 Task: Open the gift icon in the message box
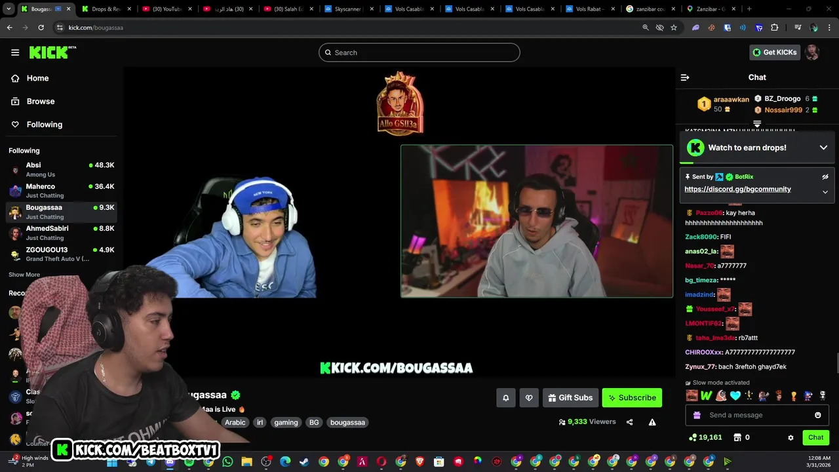coord(697,415)
